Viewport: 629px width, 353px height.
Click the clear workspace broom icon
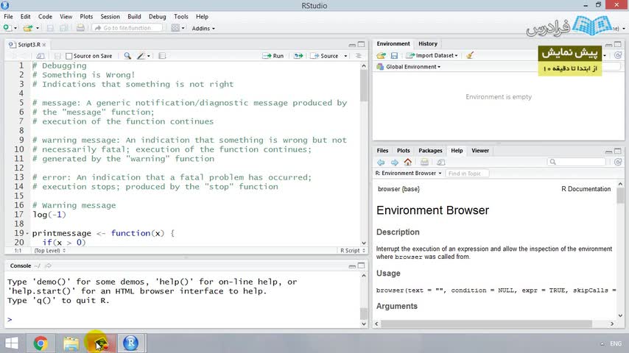click(470, 55)
